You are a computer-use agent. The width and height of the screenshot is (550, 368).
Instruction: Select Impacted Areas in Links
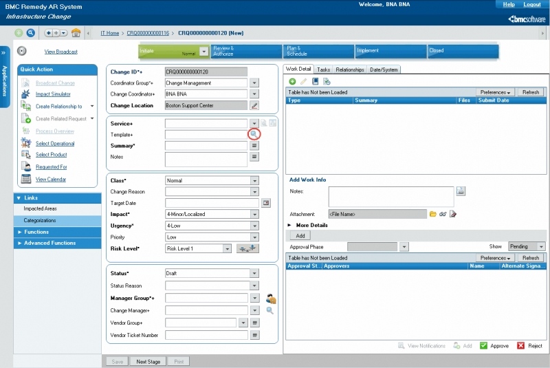(x=40, y=208)
